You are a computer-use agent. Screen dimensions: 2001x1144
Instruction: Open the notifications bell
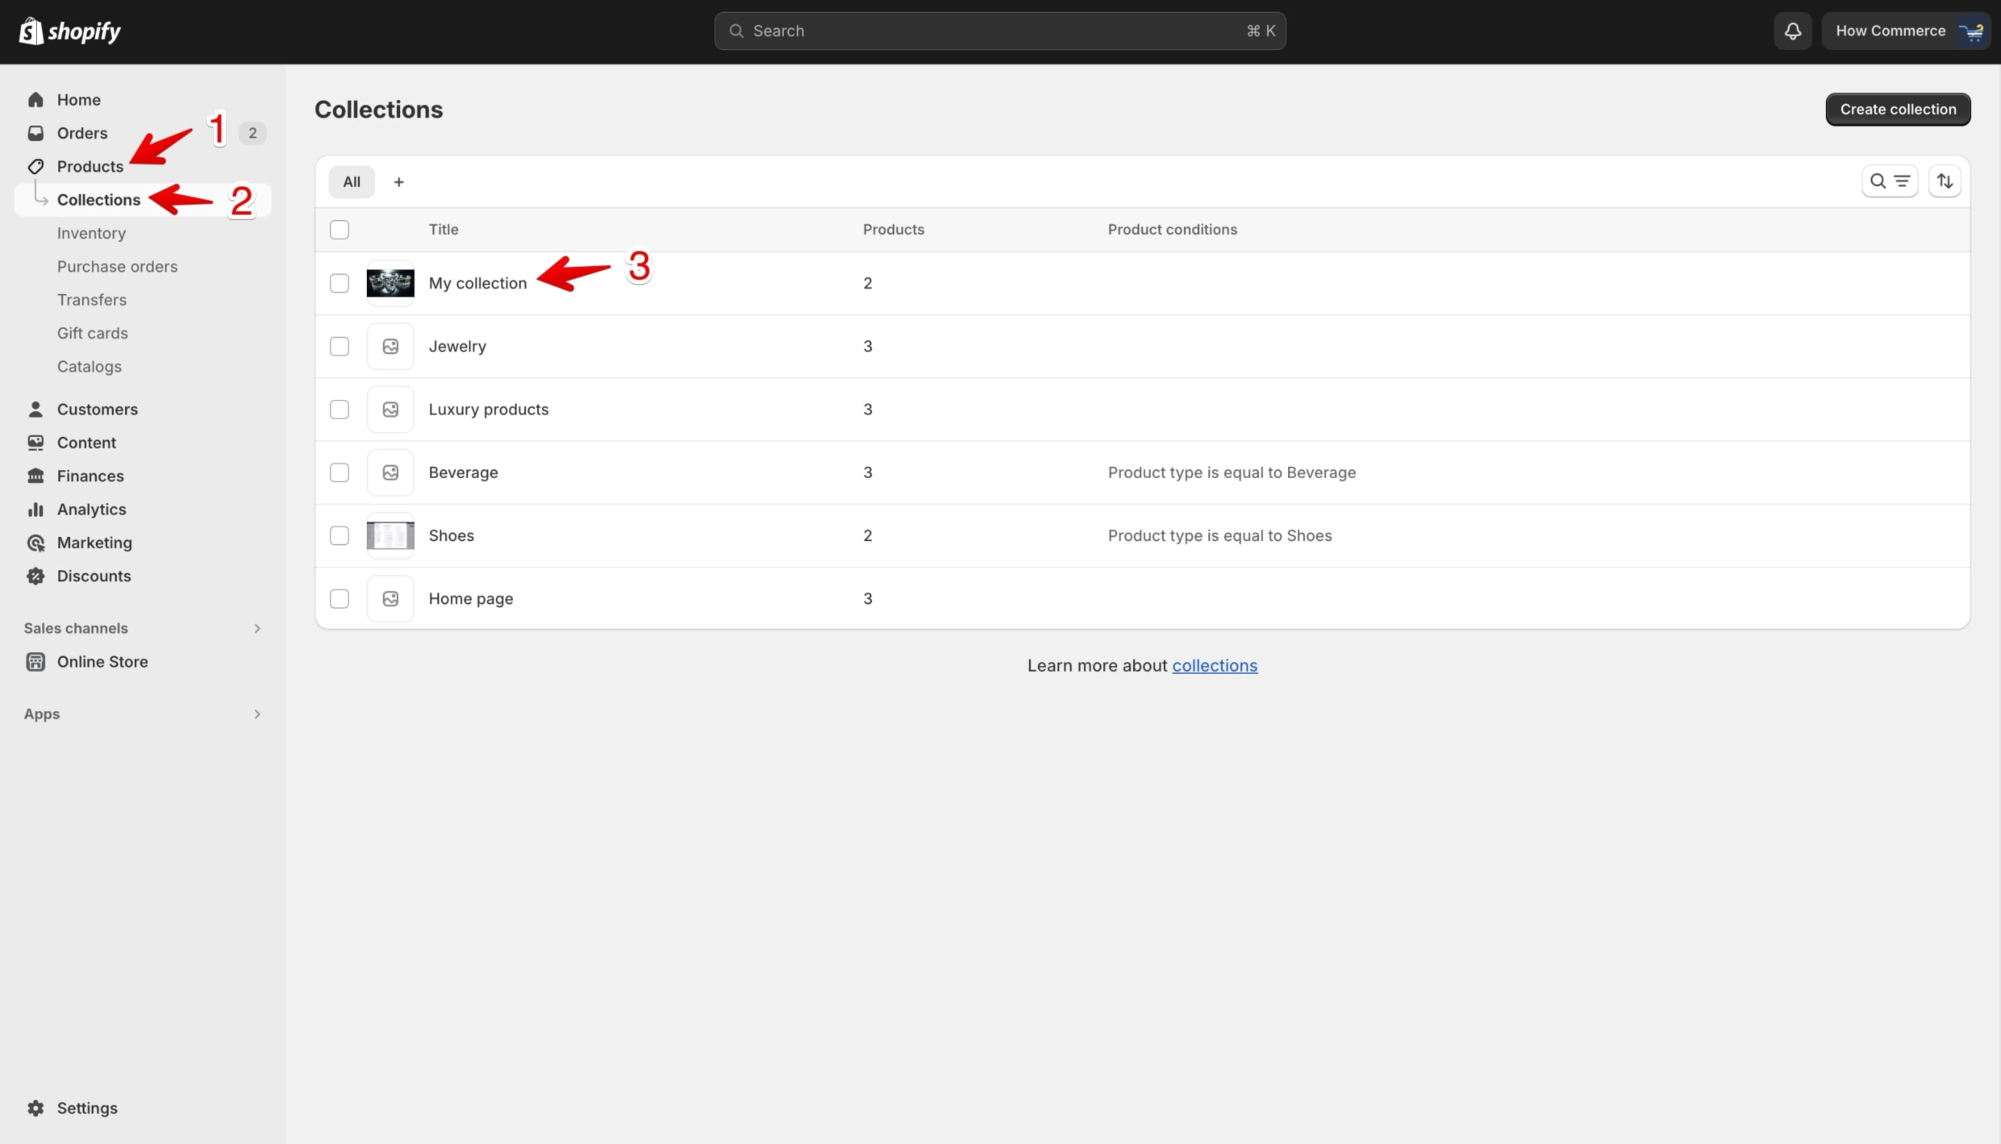click(x=1792, y=31)
